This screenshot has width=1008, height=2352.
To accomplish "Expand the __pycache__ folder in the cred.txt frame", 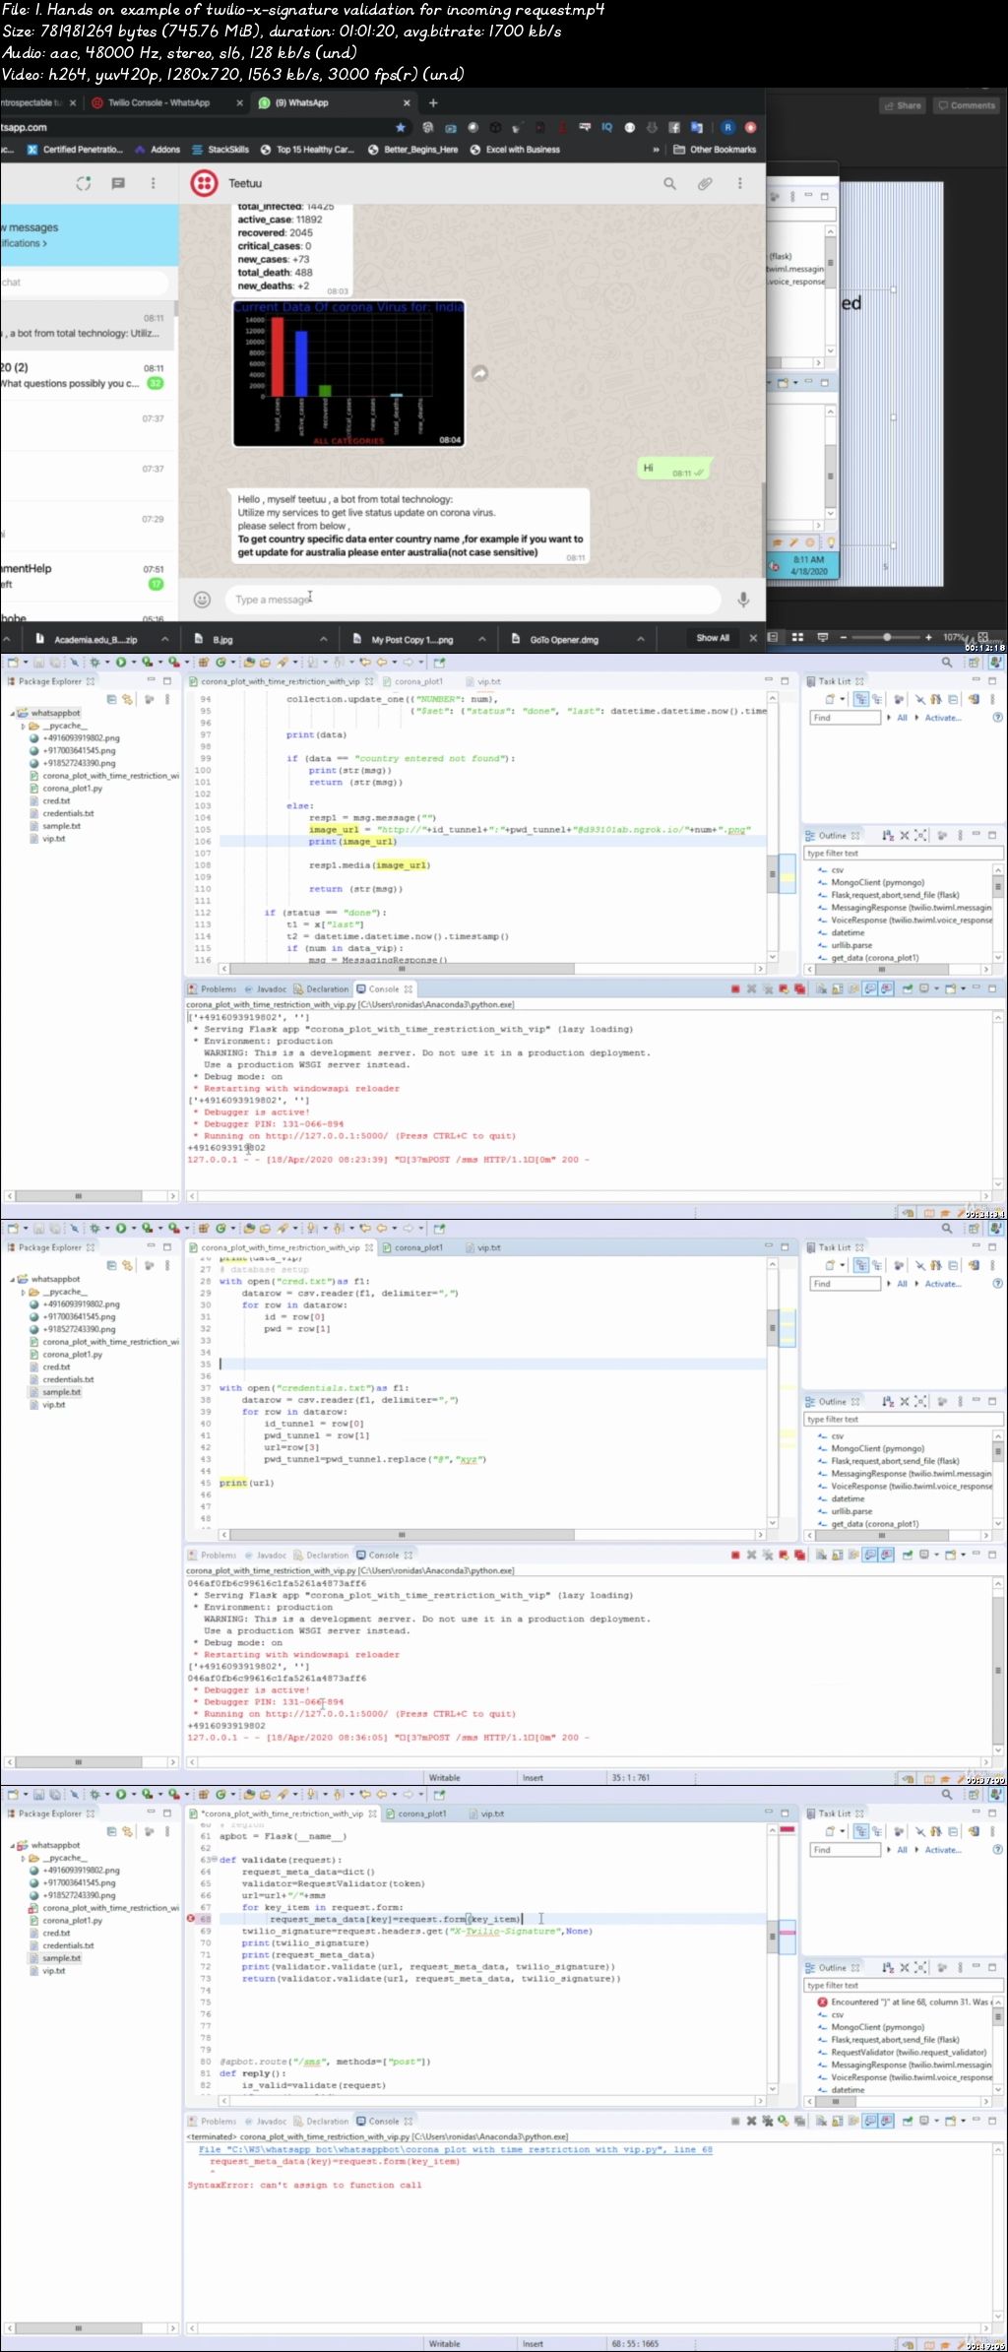I will click(23, 1292).
